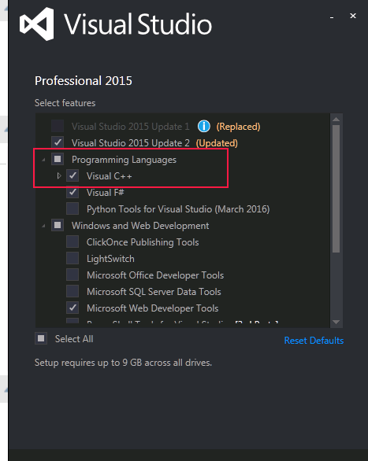Toggle the Windows and Web Development checkbox
Screen dimensions: 368x461
click(58, 226)
